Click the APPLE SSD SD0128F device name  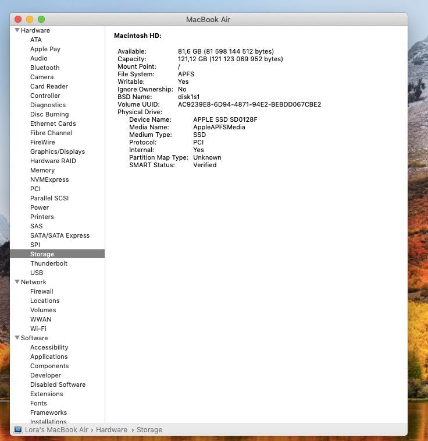pyautogui.click(x=225, y=119)
